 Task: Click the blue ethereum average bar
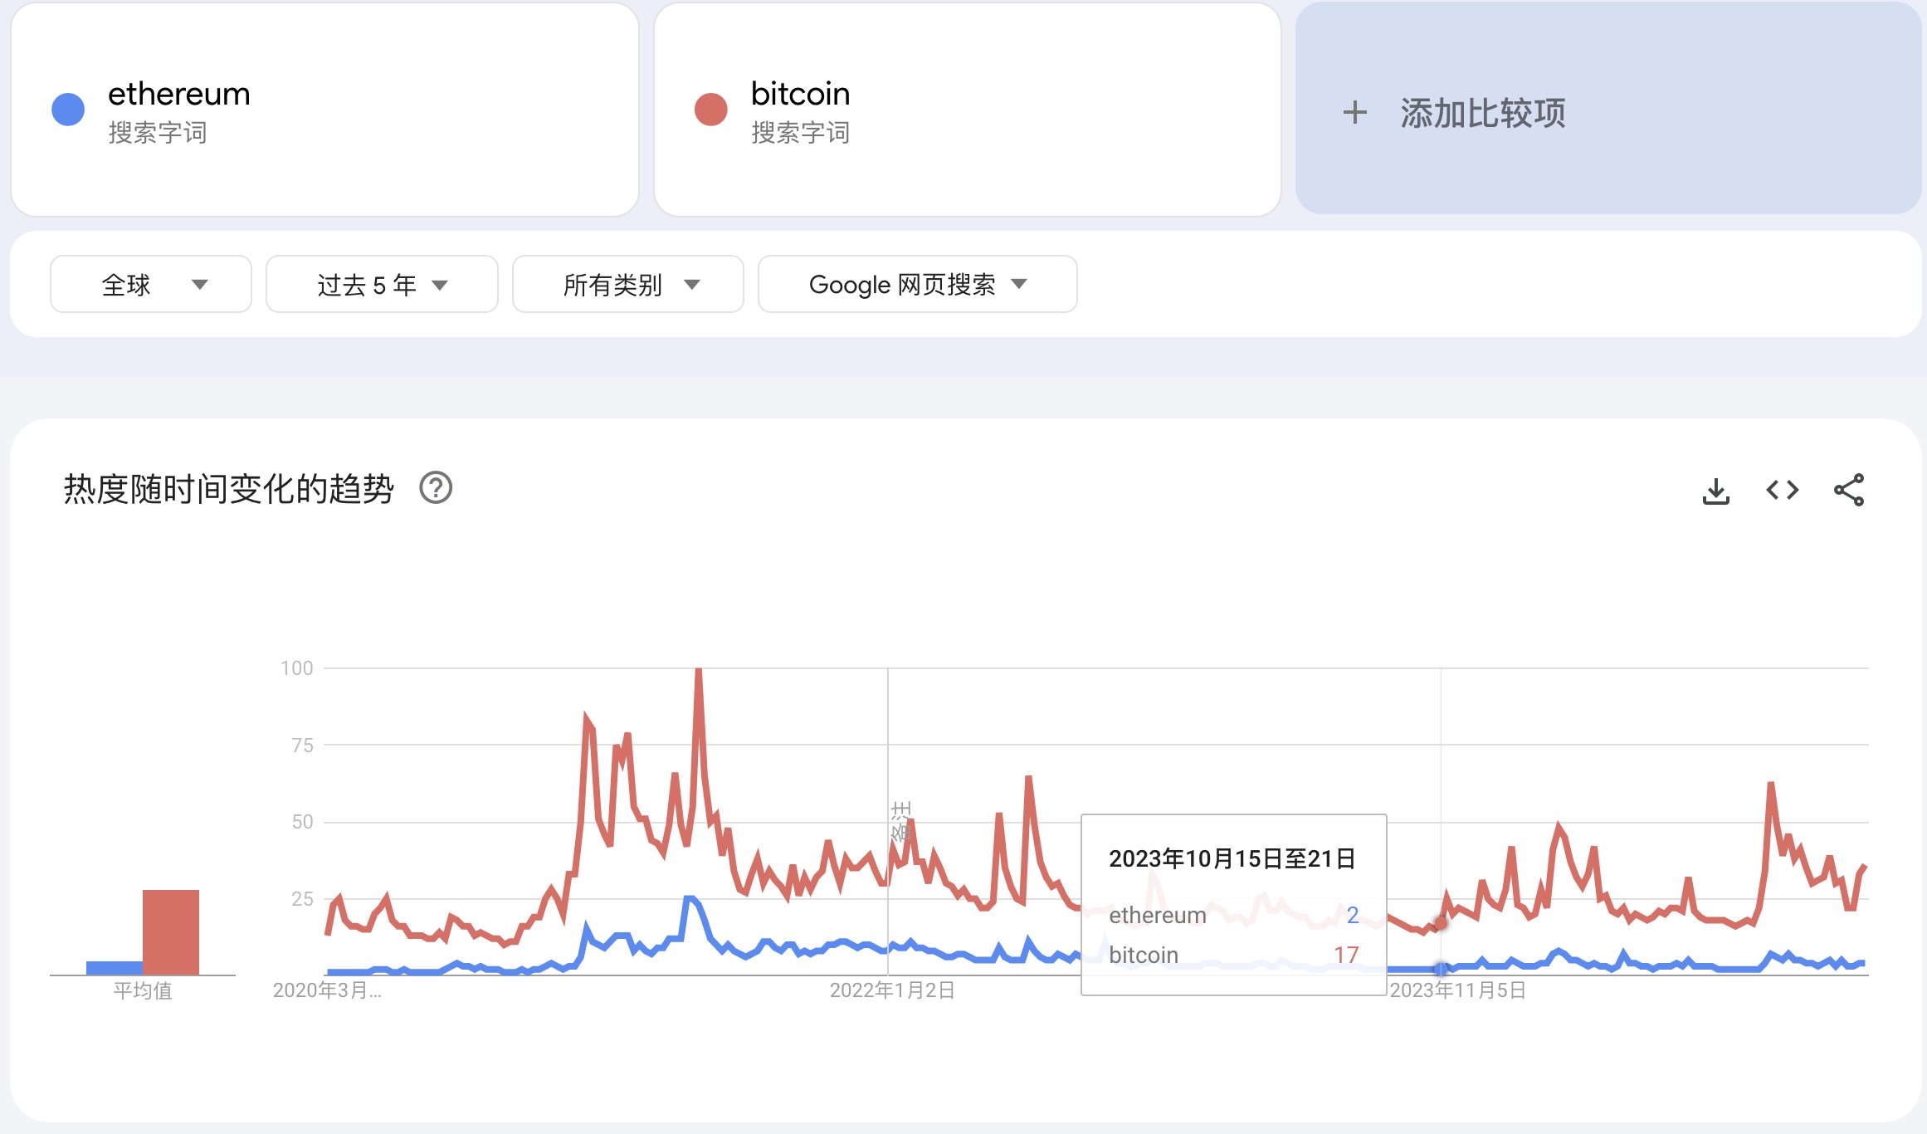[115, 967]
